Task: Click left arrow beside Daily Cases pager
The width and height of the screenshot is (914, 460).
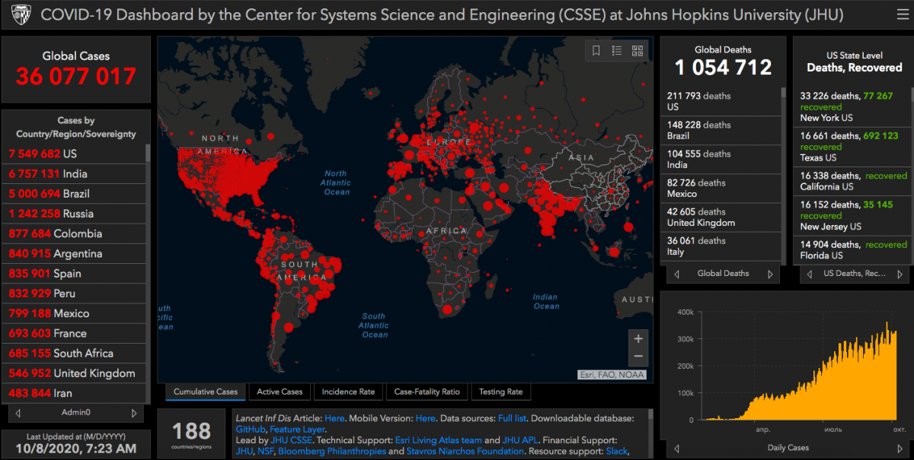Action: click(x=676, y=448)
